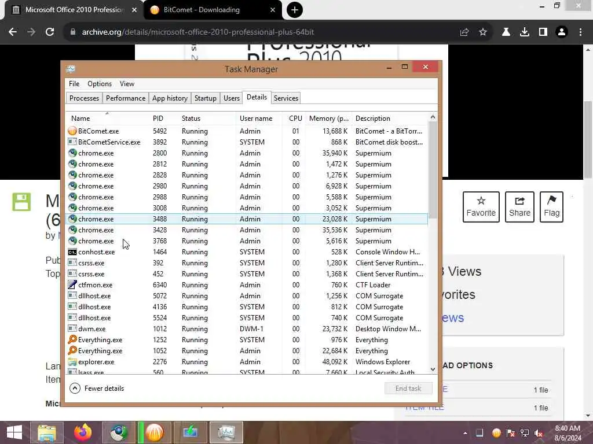Image resolution: width=593 pixels, height=444 pixels.
Task: Click the dwm.exe process icon
Action: [72, 329]
